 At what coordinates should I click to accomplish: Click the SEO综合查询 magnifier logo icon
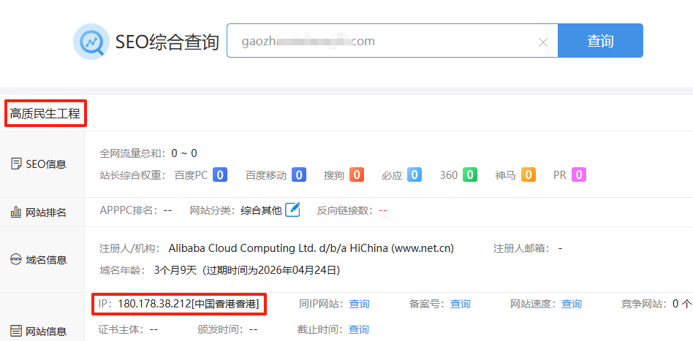click(91, 42)
